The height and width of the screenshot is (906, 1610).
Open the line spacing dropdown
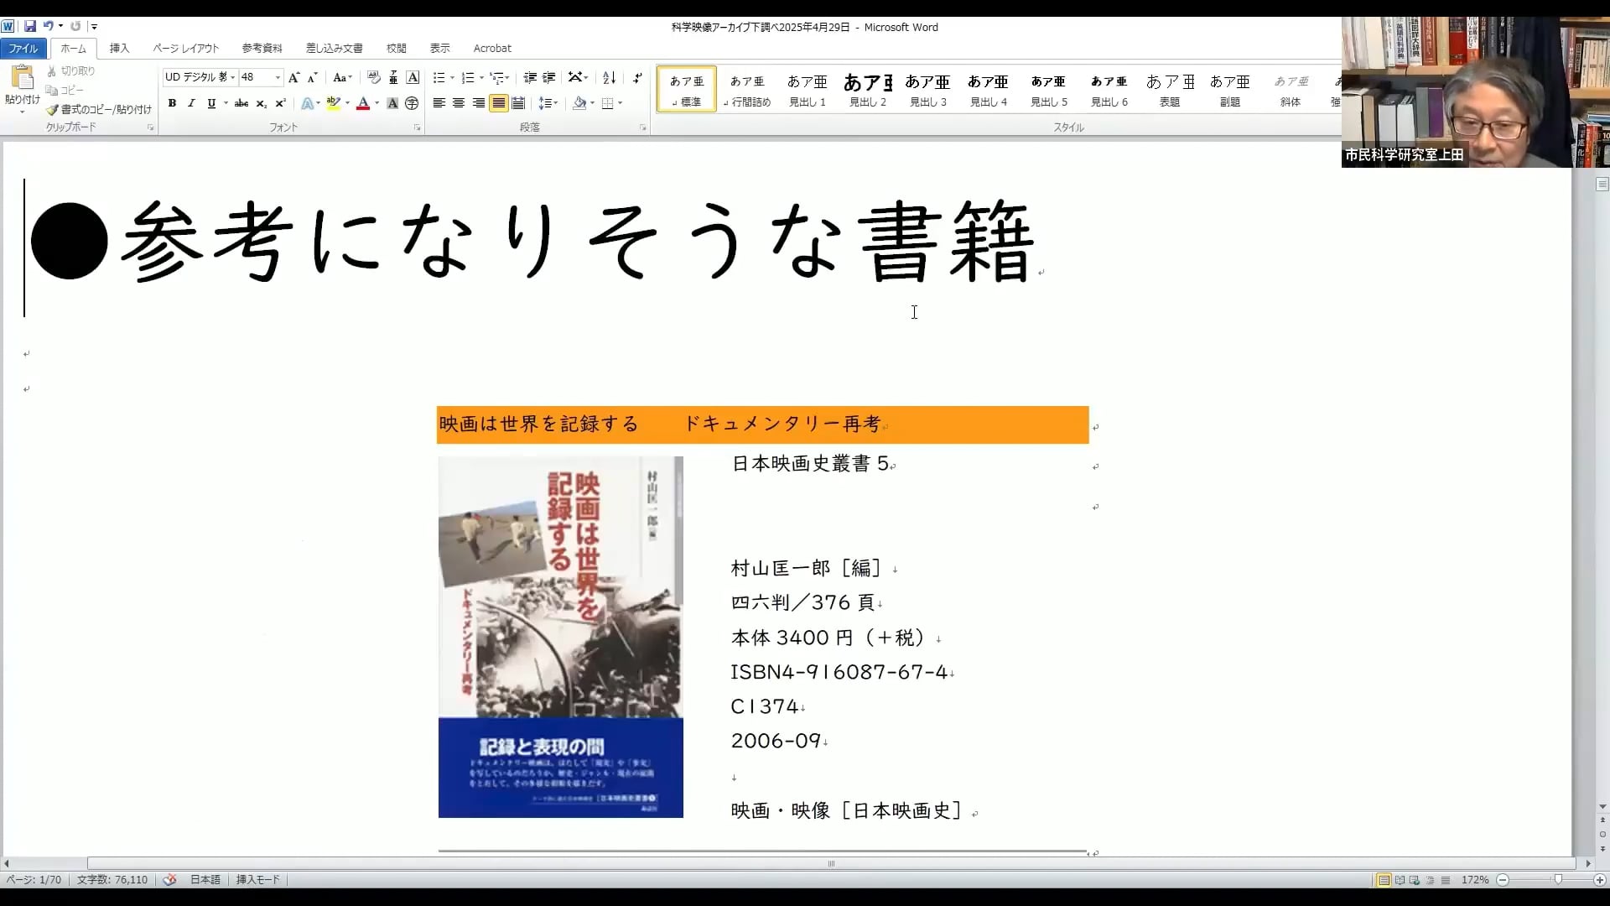(x=548, y=103)
